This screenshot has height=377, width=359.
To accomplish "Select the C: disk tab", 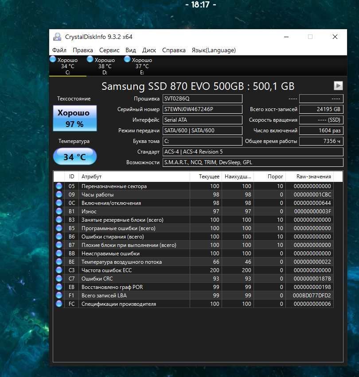I will (x=68, y=66).
